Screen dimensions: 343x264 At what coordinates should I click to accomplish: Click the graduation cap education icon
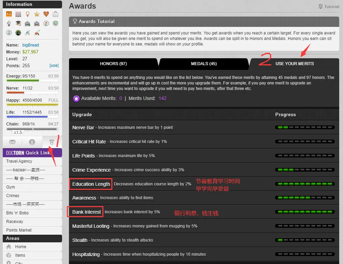(x=18, y=23)
